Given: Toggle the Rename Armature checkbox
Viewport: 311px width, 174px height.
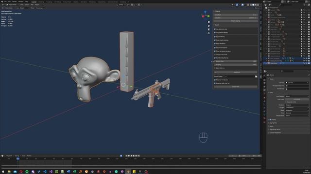Looking at the screenshot, I should tap(215, 80).
